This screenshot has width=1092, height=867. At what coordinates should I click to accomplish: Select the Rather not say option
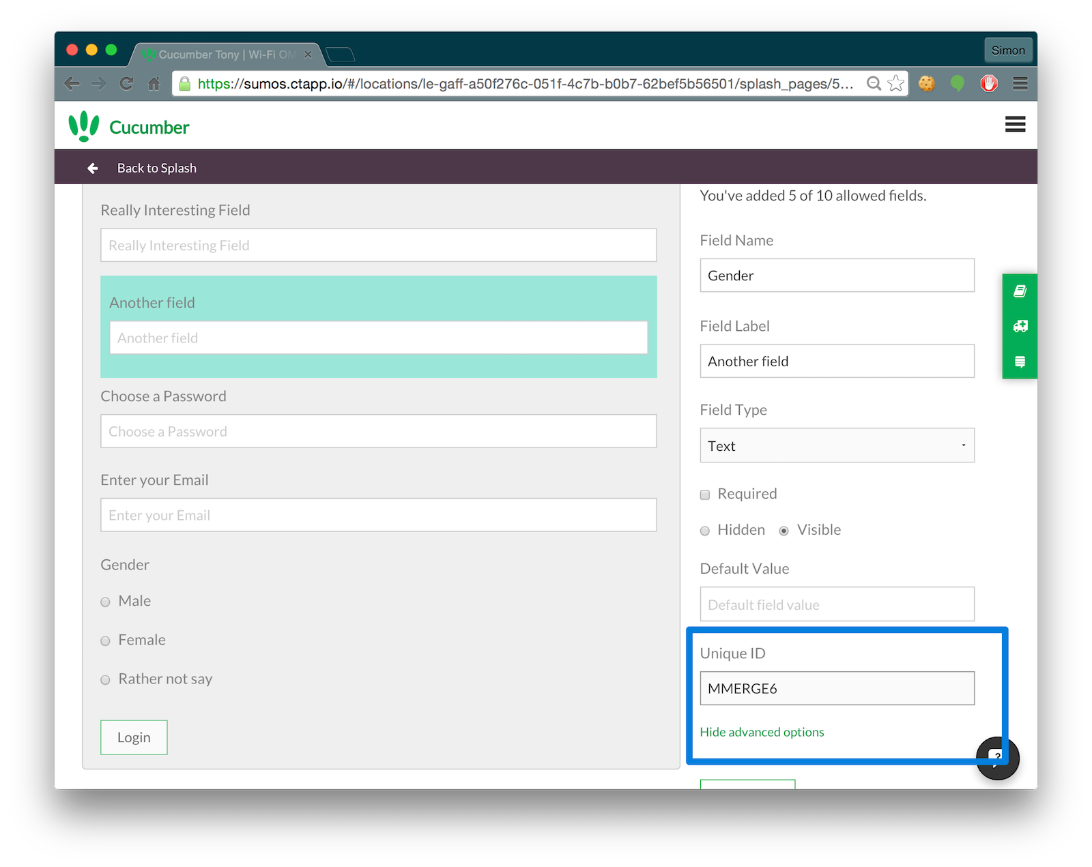[x=106, y=680]
